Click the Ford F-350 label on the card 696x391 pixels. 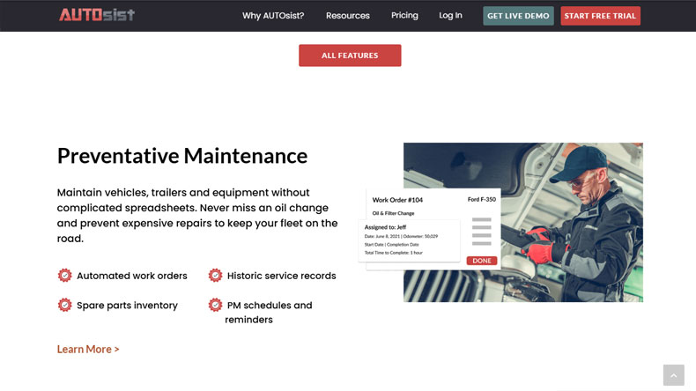click(x=481, y=200)
